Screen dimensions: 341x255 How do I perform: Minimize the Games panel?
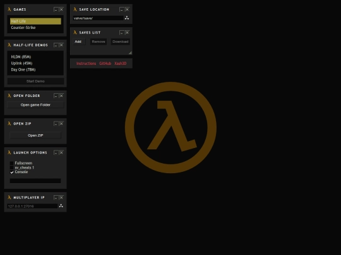(x=56, y=9)
